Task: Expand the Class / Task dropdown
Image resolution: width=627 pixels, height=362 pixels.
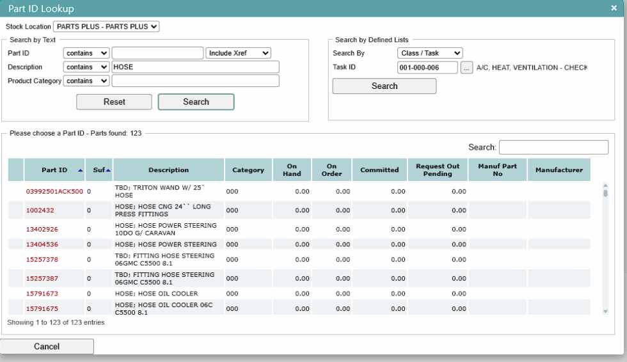Action: tap(430, 53)
